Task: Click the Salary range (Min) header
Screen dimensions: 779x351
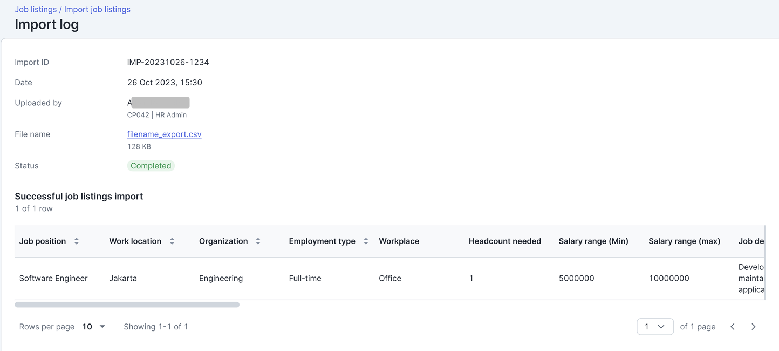Action: tap(593, 241)
